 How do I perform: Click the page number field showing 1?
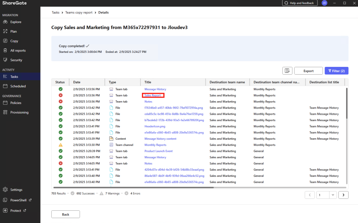pos(323,195)
